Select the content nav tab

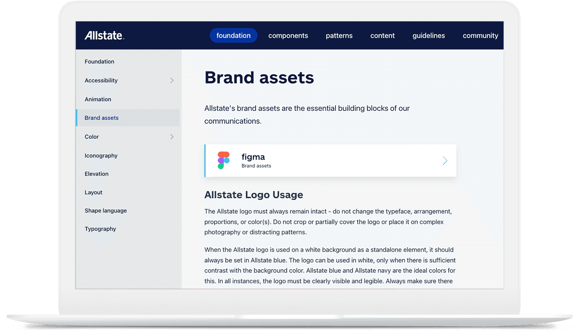point(383,35)
